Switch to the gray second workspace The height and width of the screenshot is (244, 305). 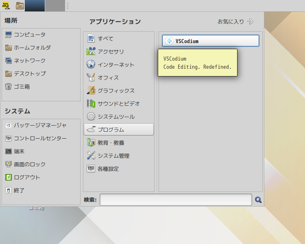tap(55, 6)
